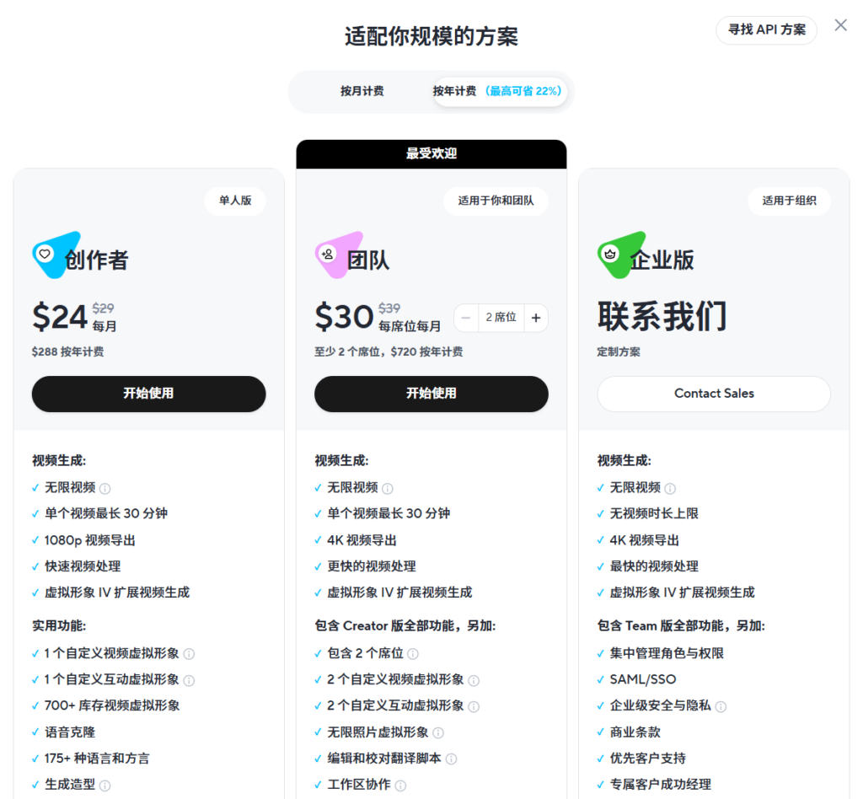Switch billing to 按月计费
Viewport: 863px width, 799px height.
click(362, 91)
